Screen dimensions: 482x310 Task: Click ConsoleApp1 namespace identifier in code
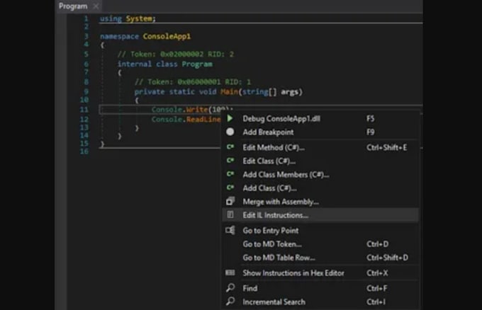pos(167,36)
